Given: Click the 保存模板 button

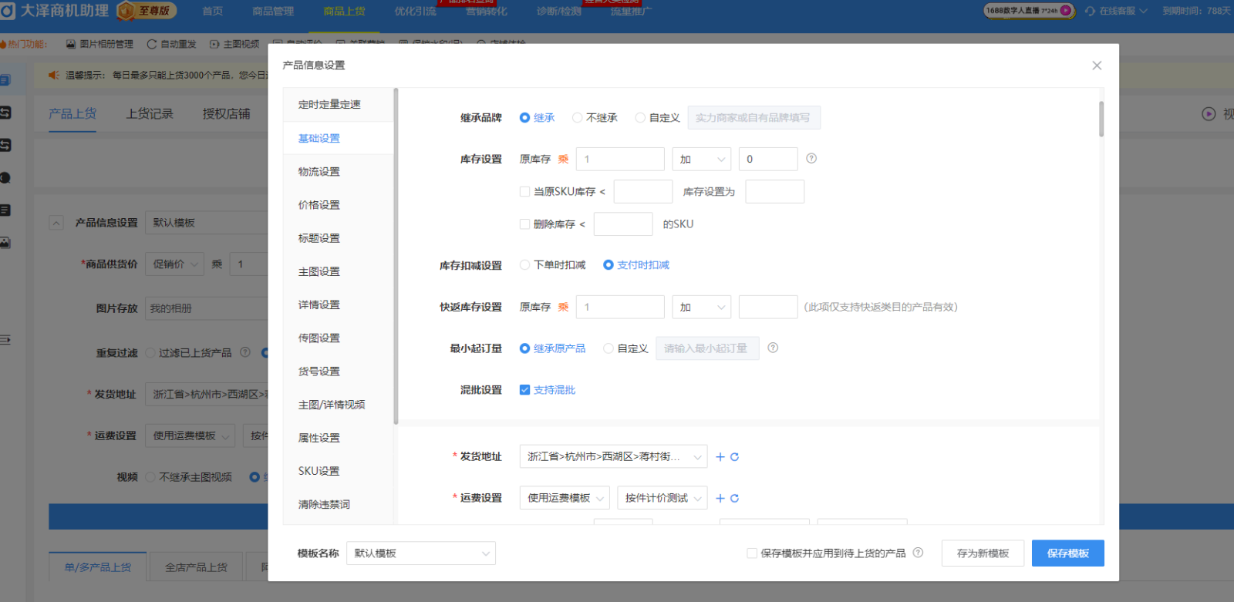Looking at the screenshot, I should (x=1068, y=553).
